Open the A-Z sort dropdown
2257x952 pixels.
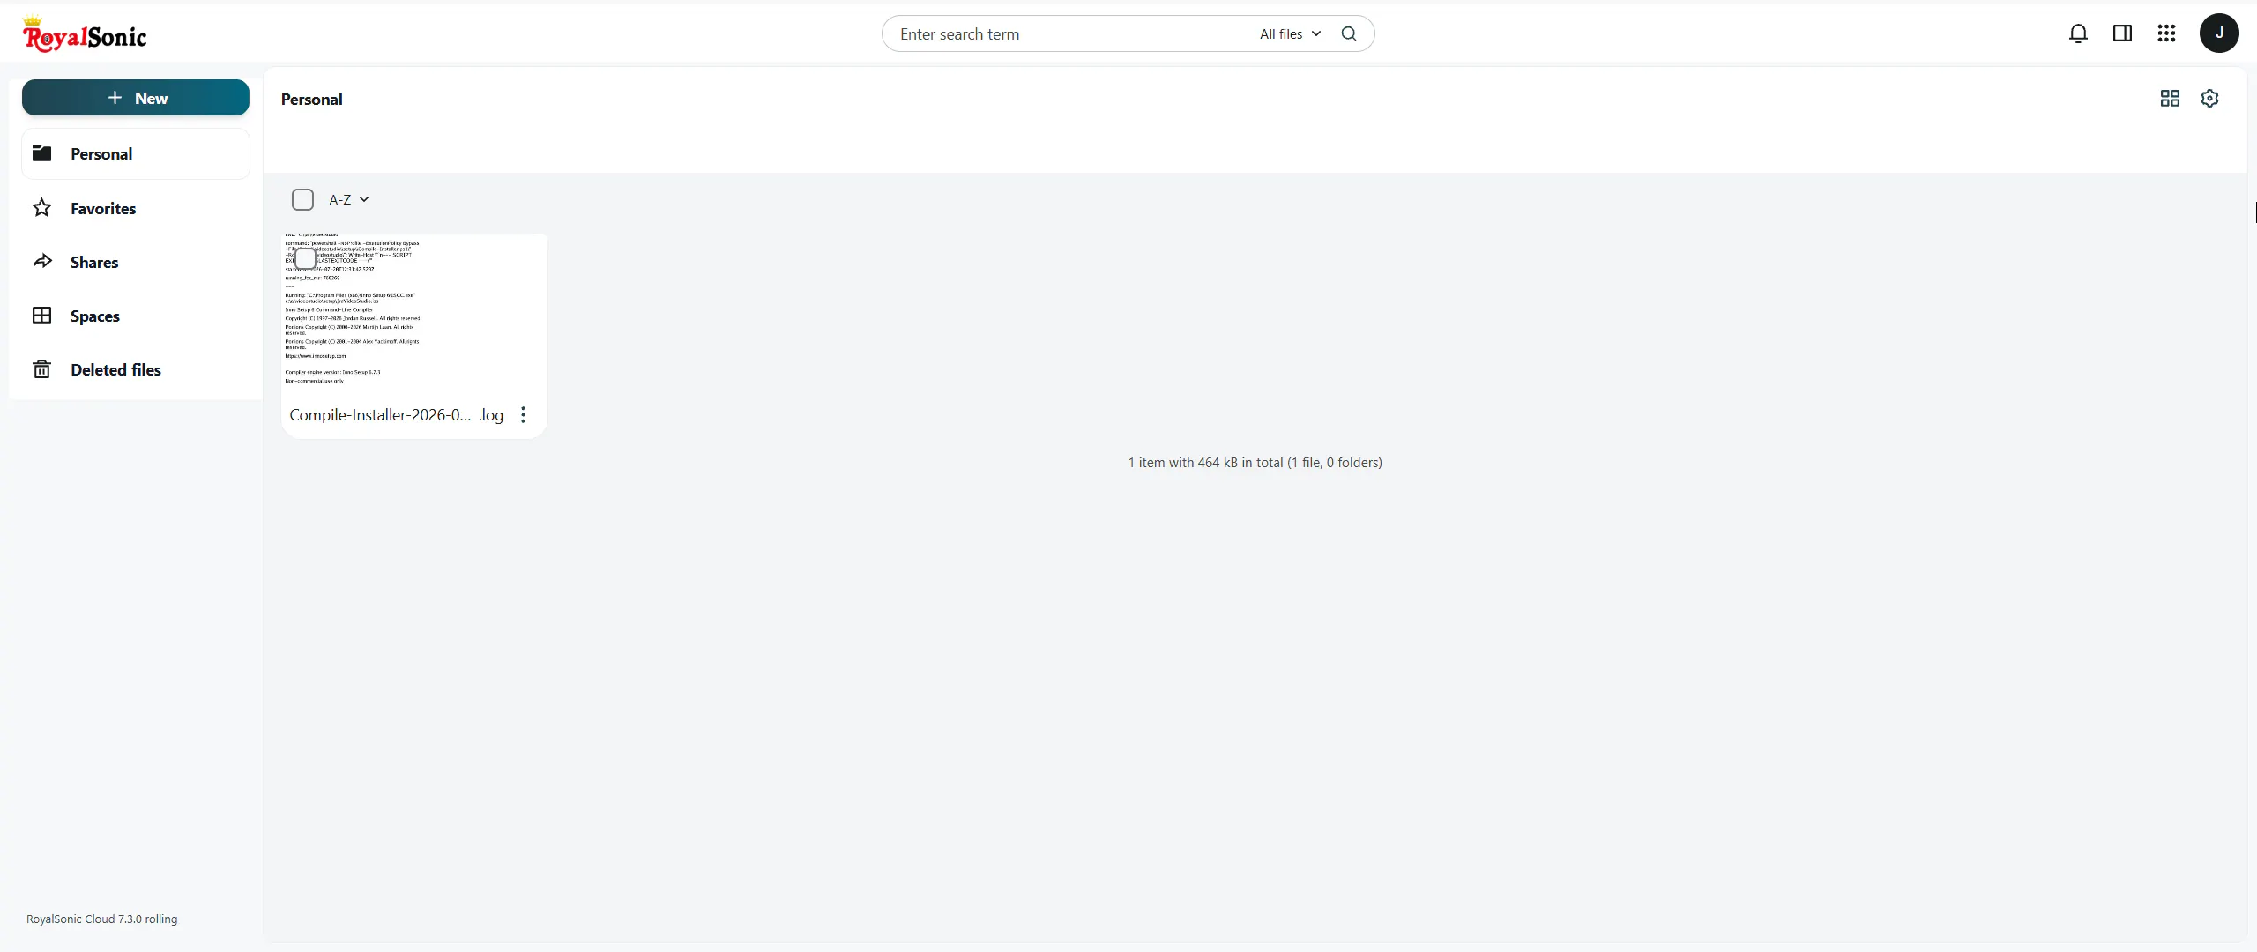tap(349, 200)
